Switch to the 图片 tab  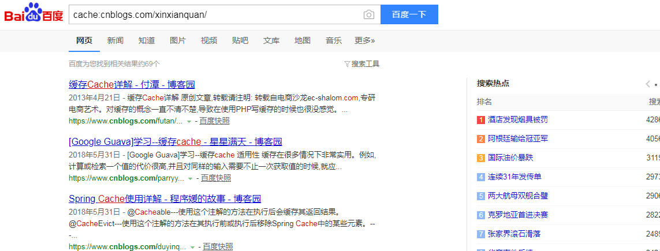(x=178, y=40)
